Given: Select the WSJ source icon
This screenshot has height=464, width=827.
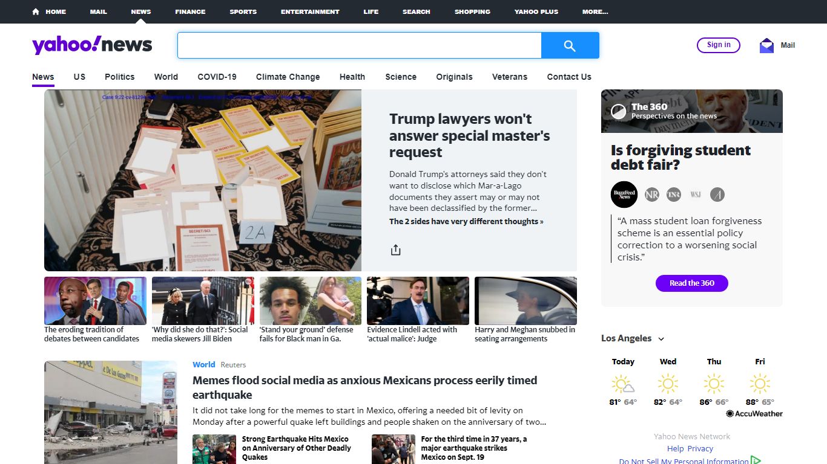Looking at the screenshot, I should point(695,195).
